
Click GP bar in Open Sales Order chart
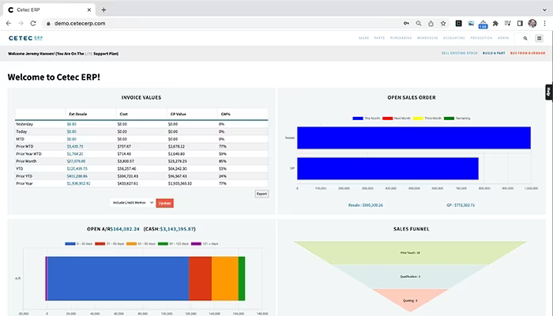388,168
